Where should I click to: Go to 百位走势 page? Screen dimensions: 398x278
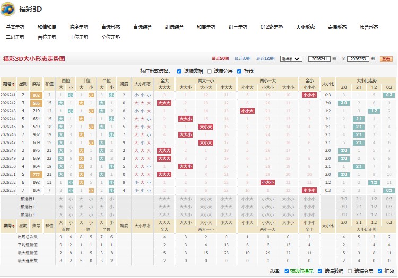pos(47,37)
